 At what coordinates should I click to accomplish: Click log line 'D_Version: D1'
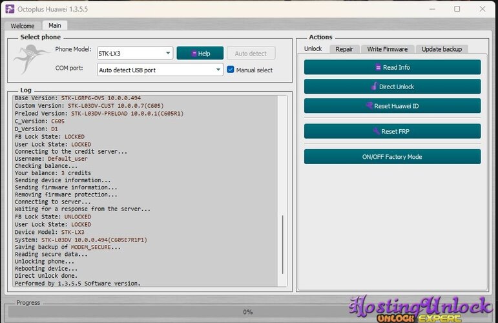pyautogui.click(x=36, y=129)
